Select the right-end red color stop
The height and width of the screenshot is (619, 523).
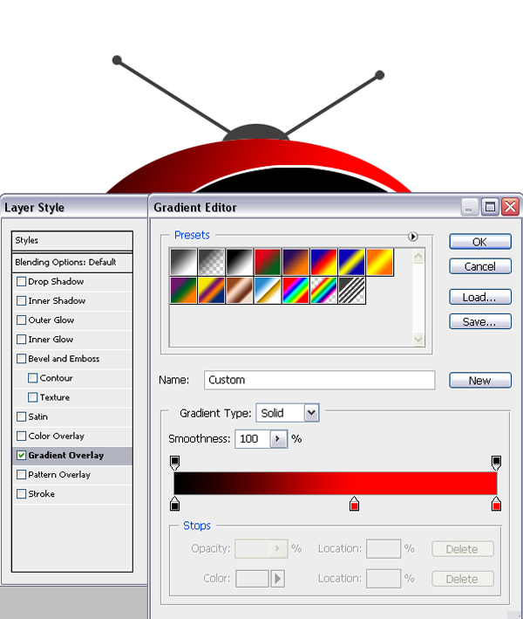(496, 504)
